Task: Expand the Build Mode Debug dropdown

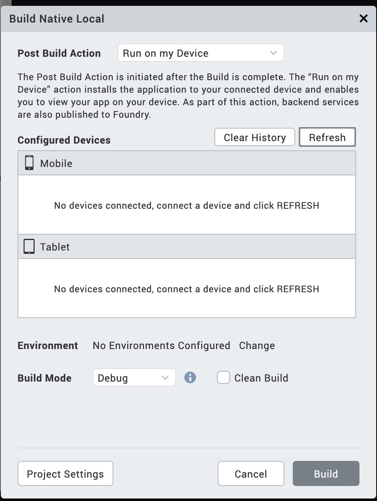Action: pyautogui.click(x=134, y=378)
